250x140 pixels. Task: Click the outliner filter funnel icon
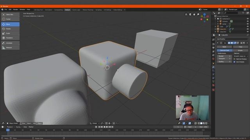coord(243,13)
